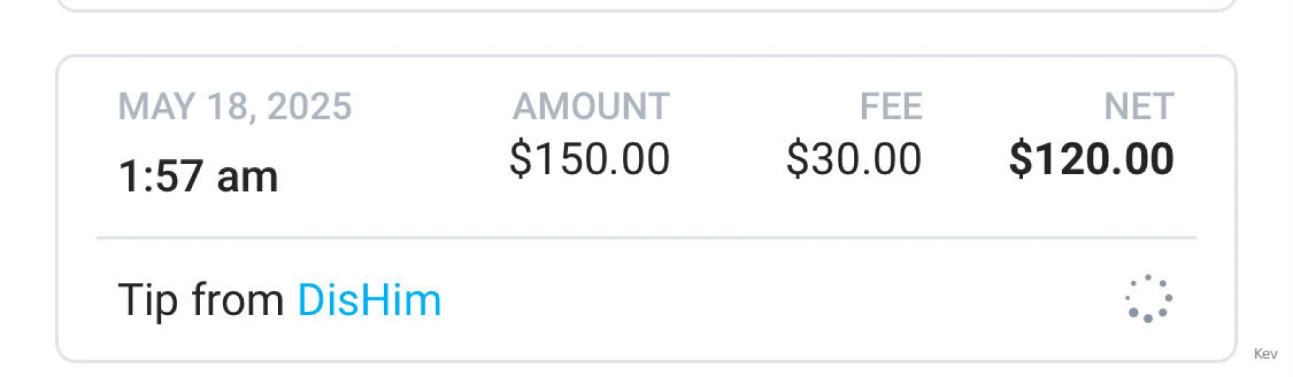Click the AMOUNT column header
The height and width of the screenshot is (377, 1293).
pos(591,106)
